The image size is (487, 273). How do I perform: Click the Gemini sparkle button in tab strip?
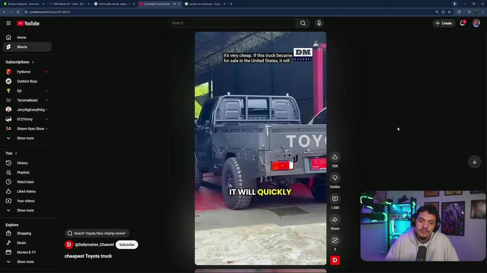point(454,4)
